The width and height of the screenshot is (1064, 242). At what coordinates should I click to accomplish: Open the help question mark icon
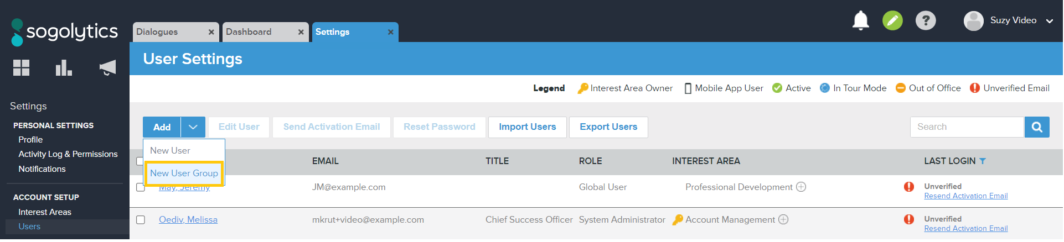[925, 21]
